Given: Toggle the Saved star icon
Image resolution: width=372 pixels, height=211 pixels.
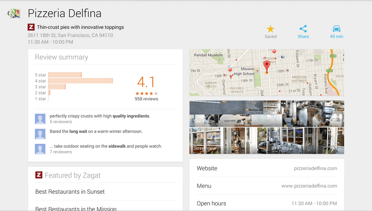Looking at the screenshot, I should (x=270, y=29).
